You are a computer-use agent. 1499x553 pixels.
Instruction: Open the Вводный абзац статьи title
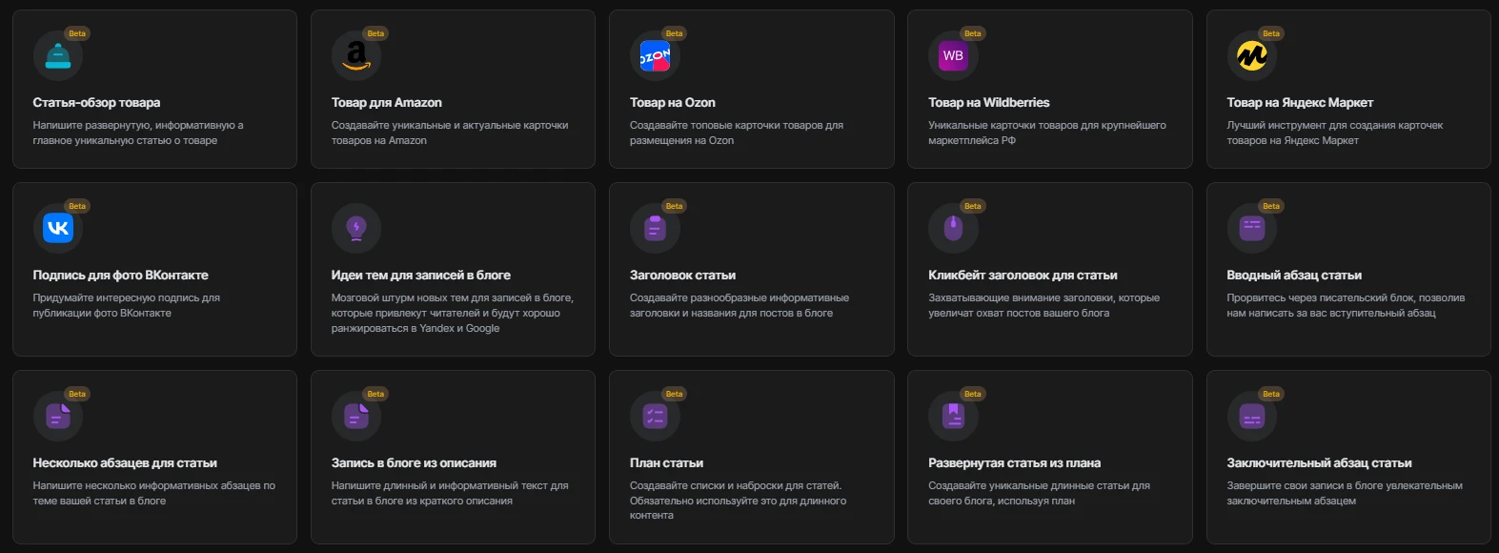[1294, 275]
